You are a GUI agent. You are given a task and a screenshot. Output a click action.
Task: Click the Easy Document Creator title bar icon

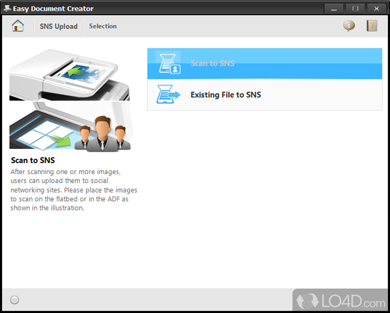click(7, 8)
